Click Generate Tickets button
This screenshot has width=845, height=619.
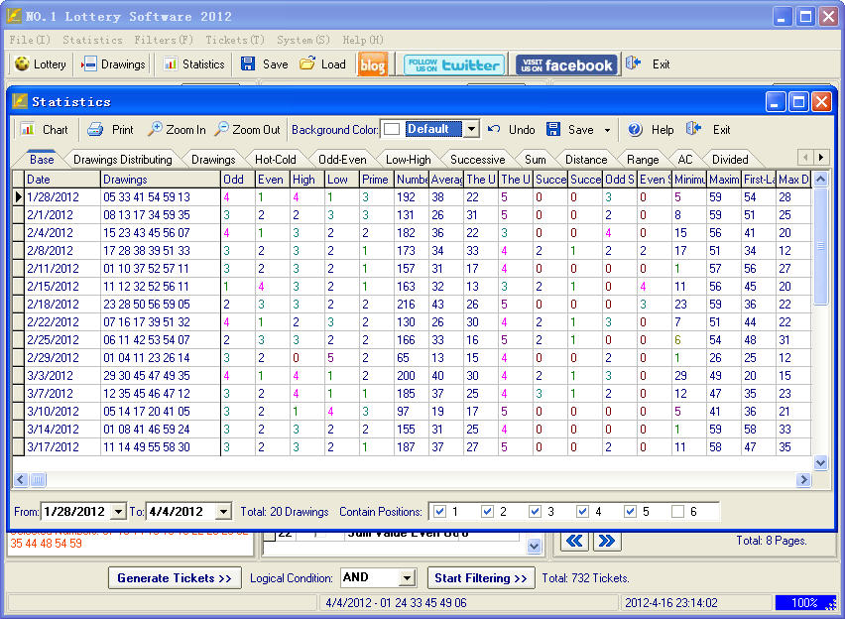click(x=175, y=578)
